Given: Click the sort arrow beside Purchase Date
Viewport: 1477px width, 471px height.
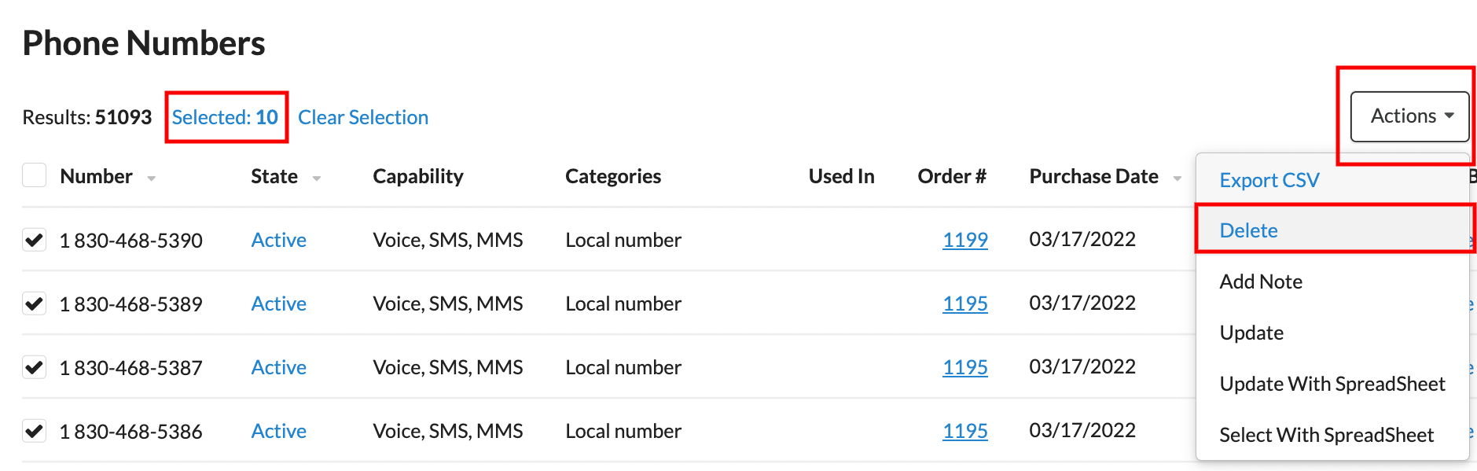Looking at the screenshot, I should (x=1177, y=178).
